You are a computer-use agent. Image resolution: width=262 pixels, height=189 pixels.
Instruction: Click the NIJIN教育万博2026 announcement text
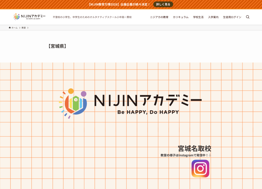119,4
